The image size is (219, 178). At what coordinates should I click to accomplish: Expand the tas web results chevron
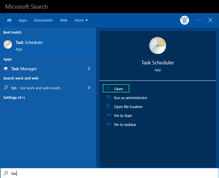pyautogui.click(x=89, y=88)
